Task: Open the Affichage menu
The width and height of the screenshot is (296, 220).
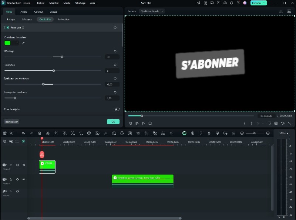Action: [80, 3]
